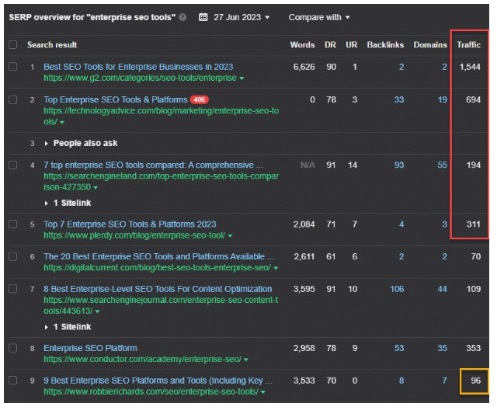
Task: Open the 93 backlinks count for searchengineland.com
Action: pyautogui.click(x=399, y=165)
